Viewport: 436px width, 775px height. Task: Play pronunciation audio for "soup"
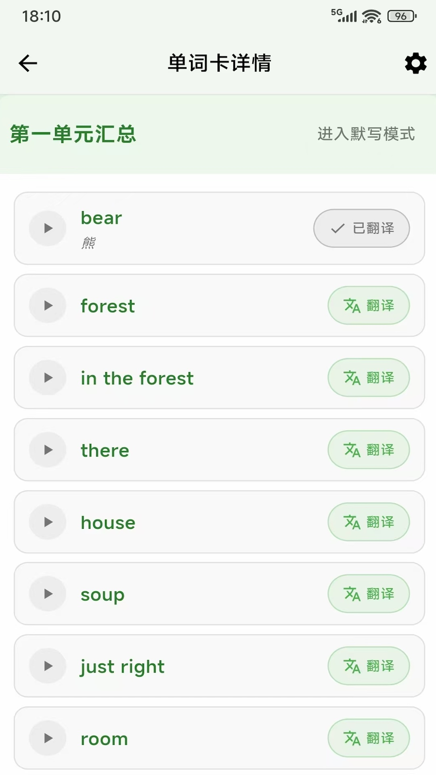(x=48, y=594)
